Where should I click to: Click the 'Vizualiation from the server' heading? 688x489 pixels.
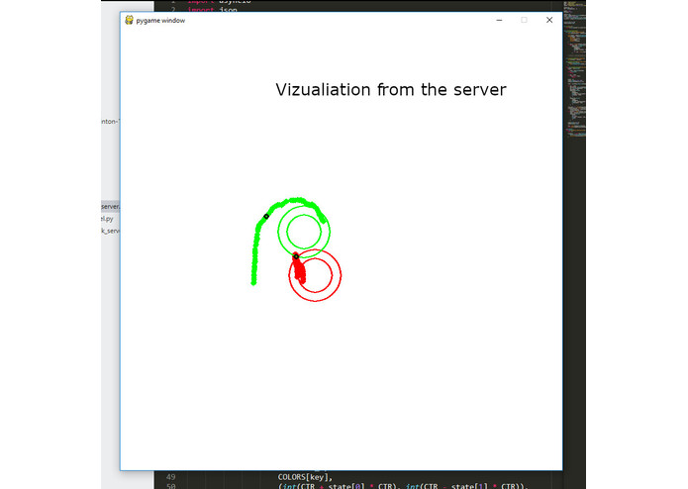point(391,90)
